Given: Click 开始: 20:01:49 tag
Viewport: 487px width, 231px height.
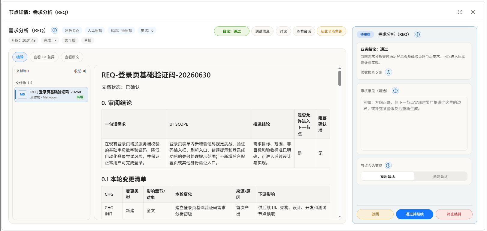Looking at the screenshot, I should point(23,40).
